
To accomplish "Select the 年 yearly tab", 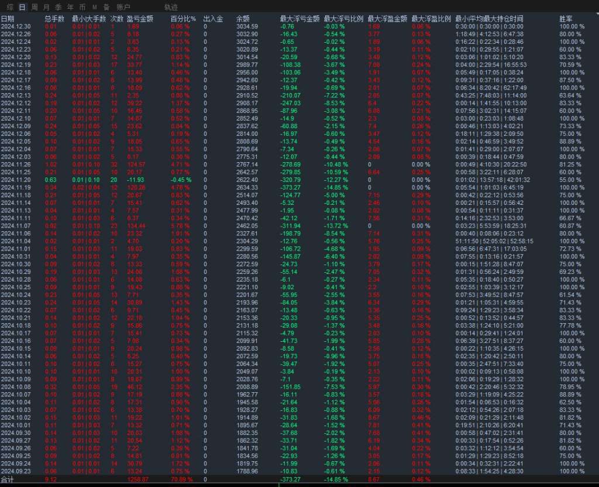I will 70,8.
